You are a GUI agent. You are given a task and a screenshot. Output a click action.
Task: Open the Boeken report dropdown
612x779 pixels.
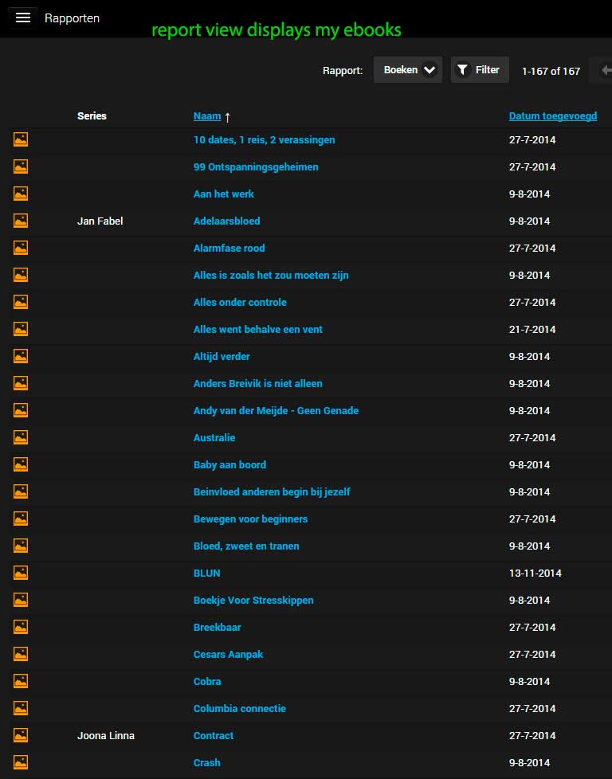click(407, 69)
